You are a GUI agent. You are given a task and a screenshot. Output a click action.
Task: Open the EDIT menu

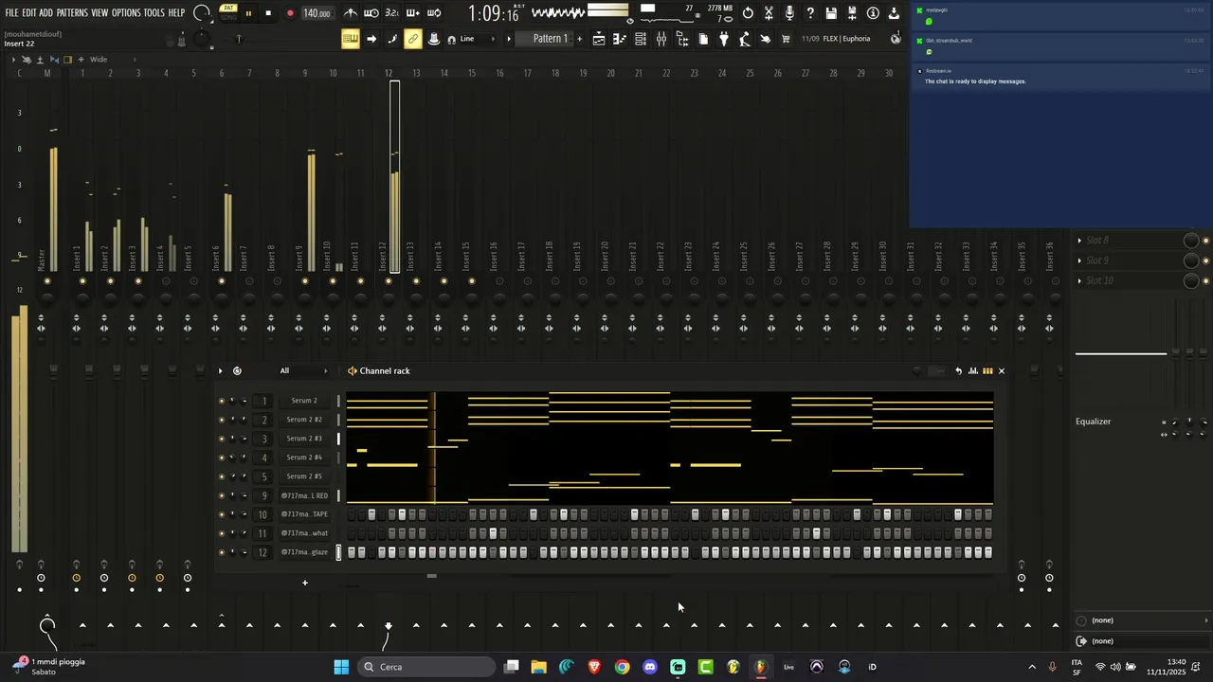pos(29,13)
